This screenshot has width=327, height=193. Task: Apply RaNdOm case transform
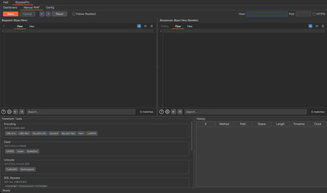32,151
